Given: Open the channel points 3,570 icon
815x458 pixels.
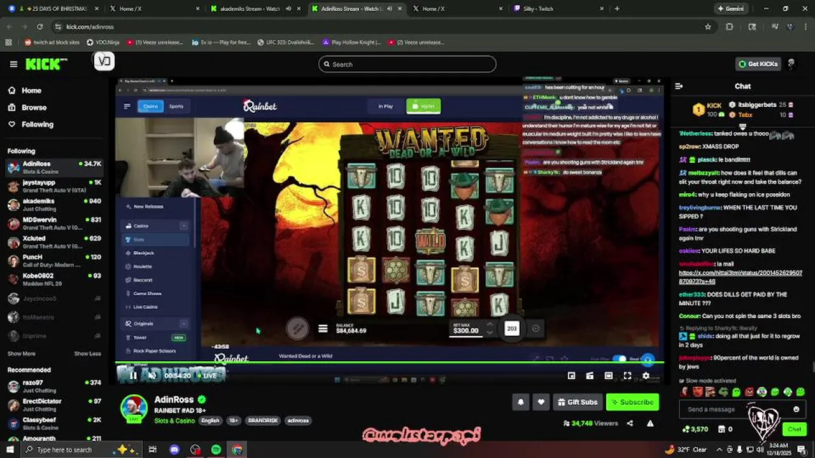Looking at the screenshot, I should (695, 429).
